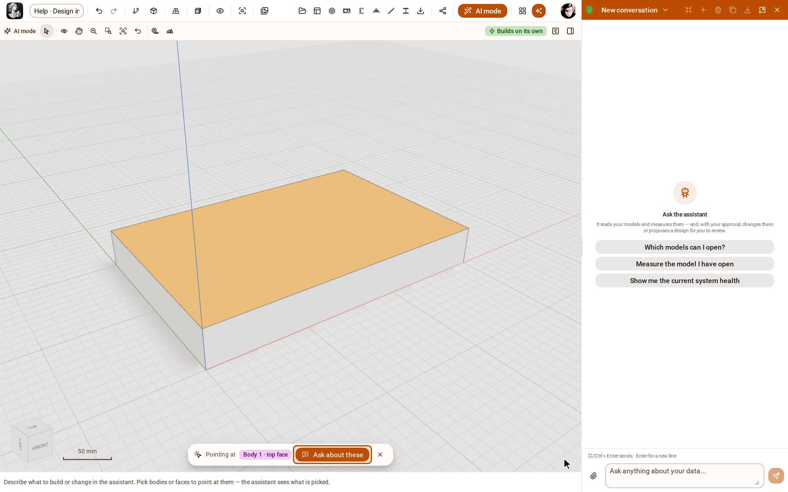Screen dimensions: 788x492
Task: Click the undo arrow in top toolbar
Action: [x=99, y=11]
